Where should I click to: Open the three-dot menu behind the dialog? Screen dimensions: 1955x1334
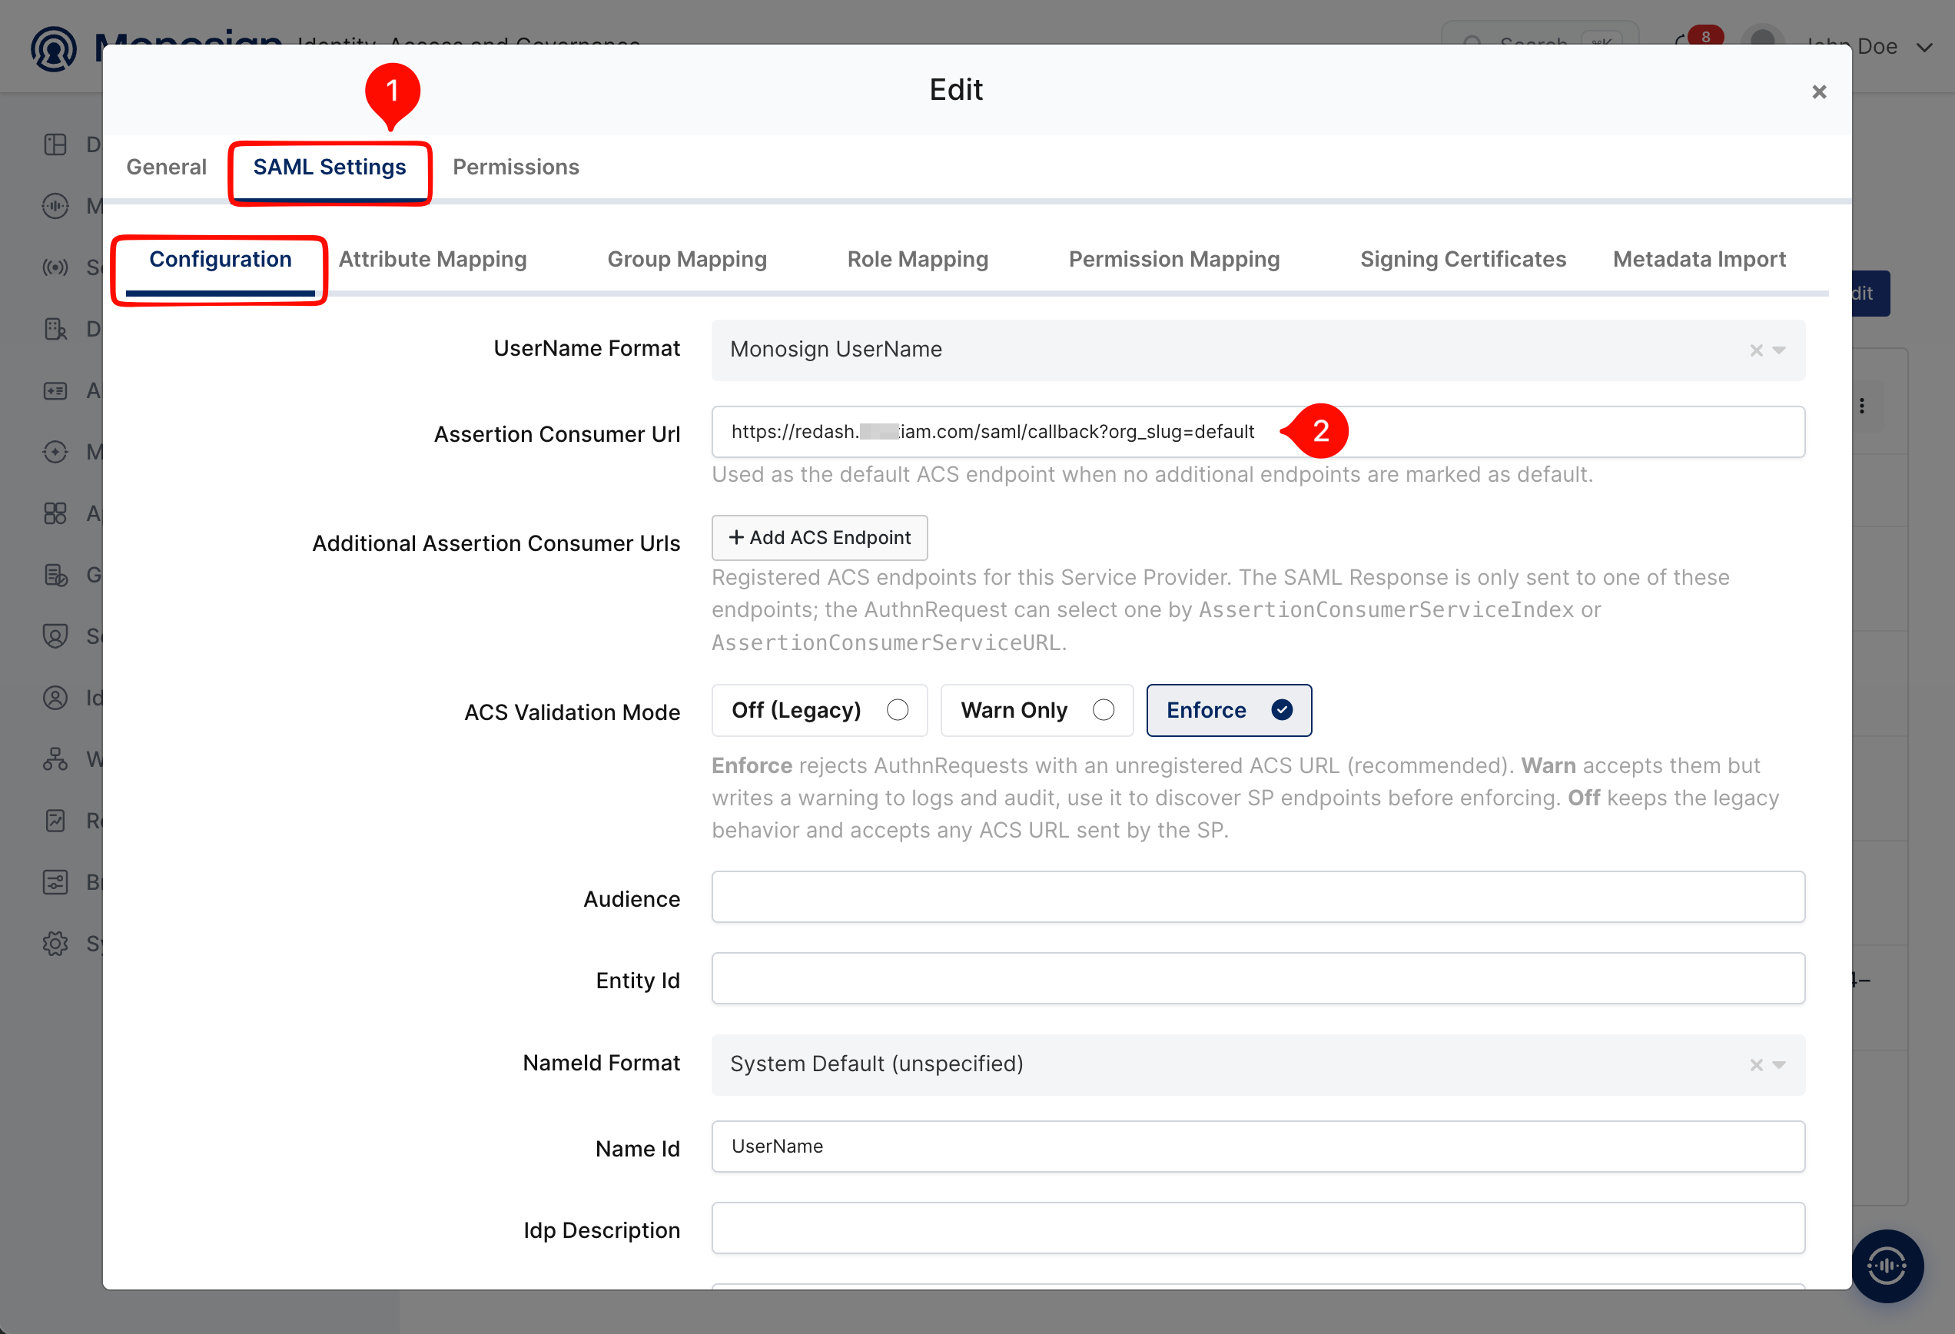click(1861, 406)
